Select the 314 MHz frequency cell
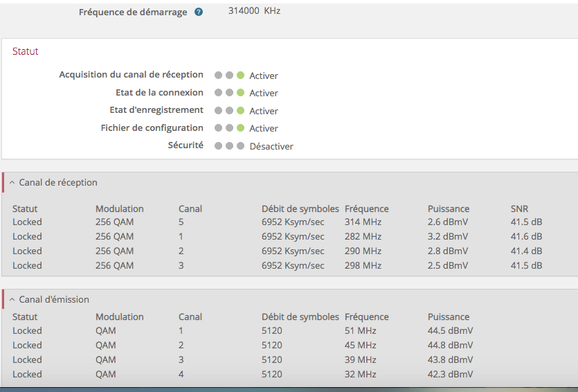Image resolution: width=578 pixels, height=392 pixels. [x=363, y=222]
